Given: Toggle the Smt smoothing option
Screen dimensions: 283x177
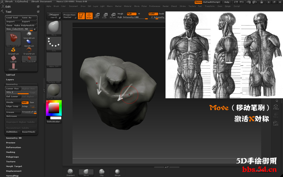Looking at the screenshot, I should click(x=25, y=102).
